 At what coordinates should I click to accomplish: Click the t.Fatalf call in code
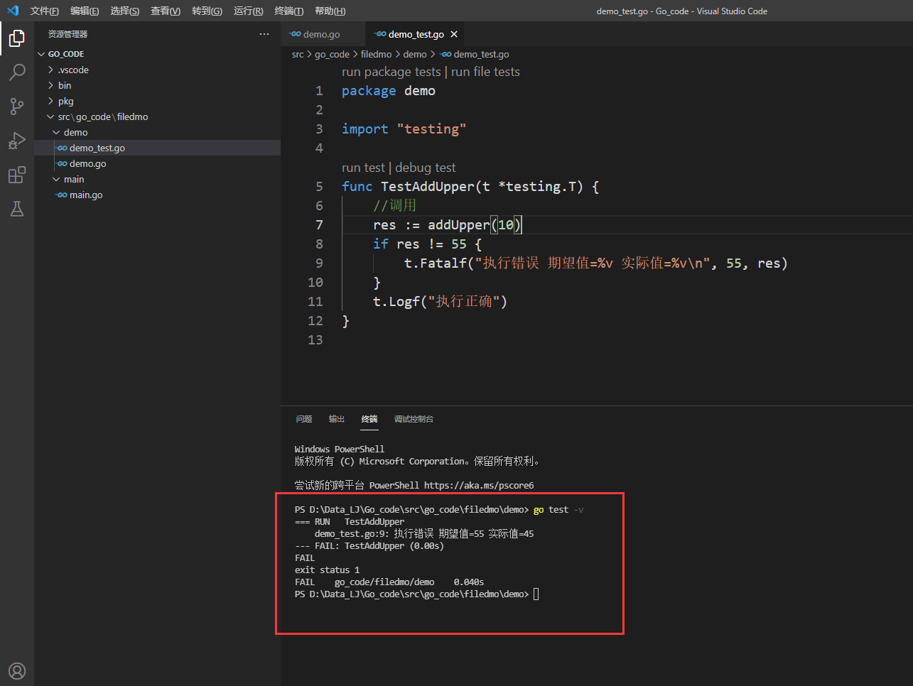coord(436,263)
